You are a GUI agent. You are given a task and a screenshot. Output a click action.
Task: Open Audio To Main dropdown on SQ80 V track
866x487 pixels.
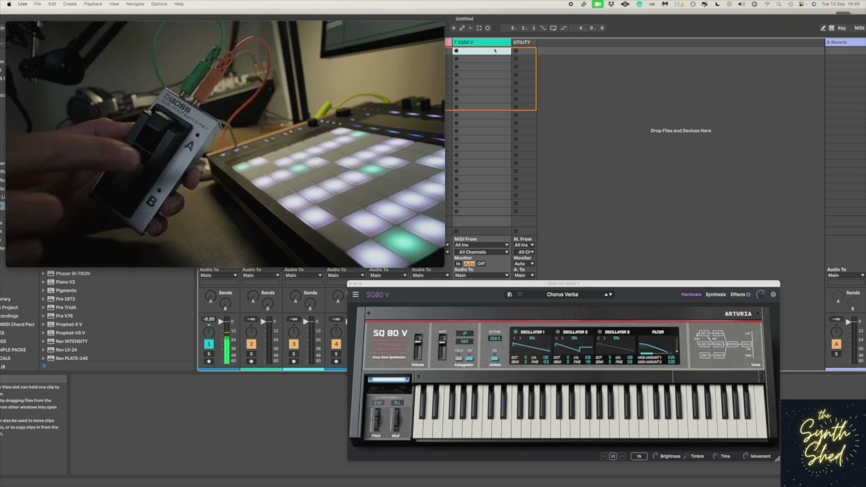point(482,275)
